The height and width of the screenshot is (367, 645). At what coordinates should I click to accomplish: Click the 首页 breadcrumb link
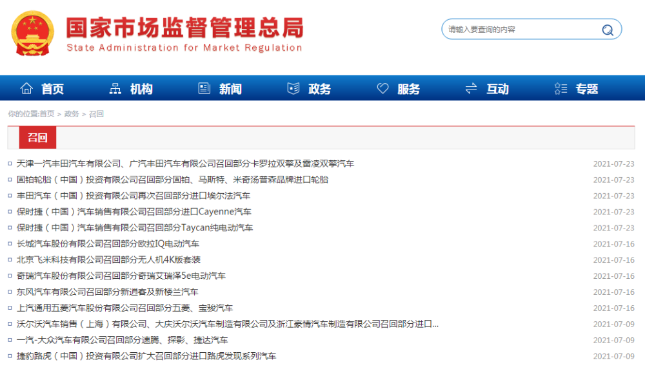coord(47,114)
